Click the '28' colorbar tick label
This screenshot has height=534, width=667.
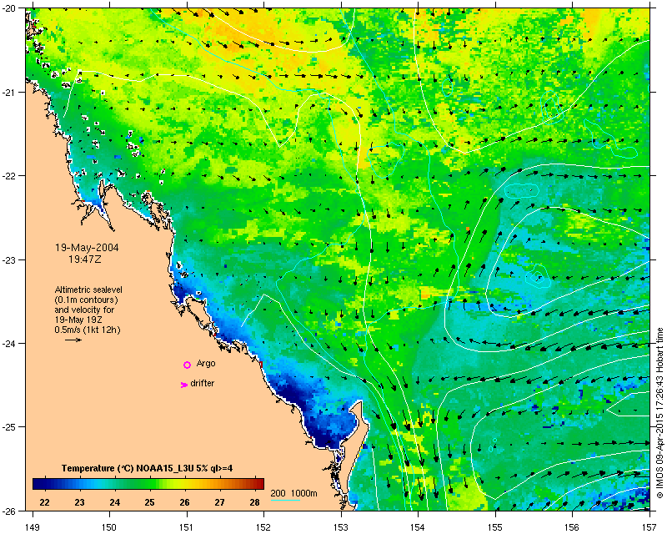pos(254,502)
